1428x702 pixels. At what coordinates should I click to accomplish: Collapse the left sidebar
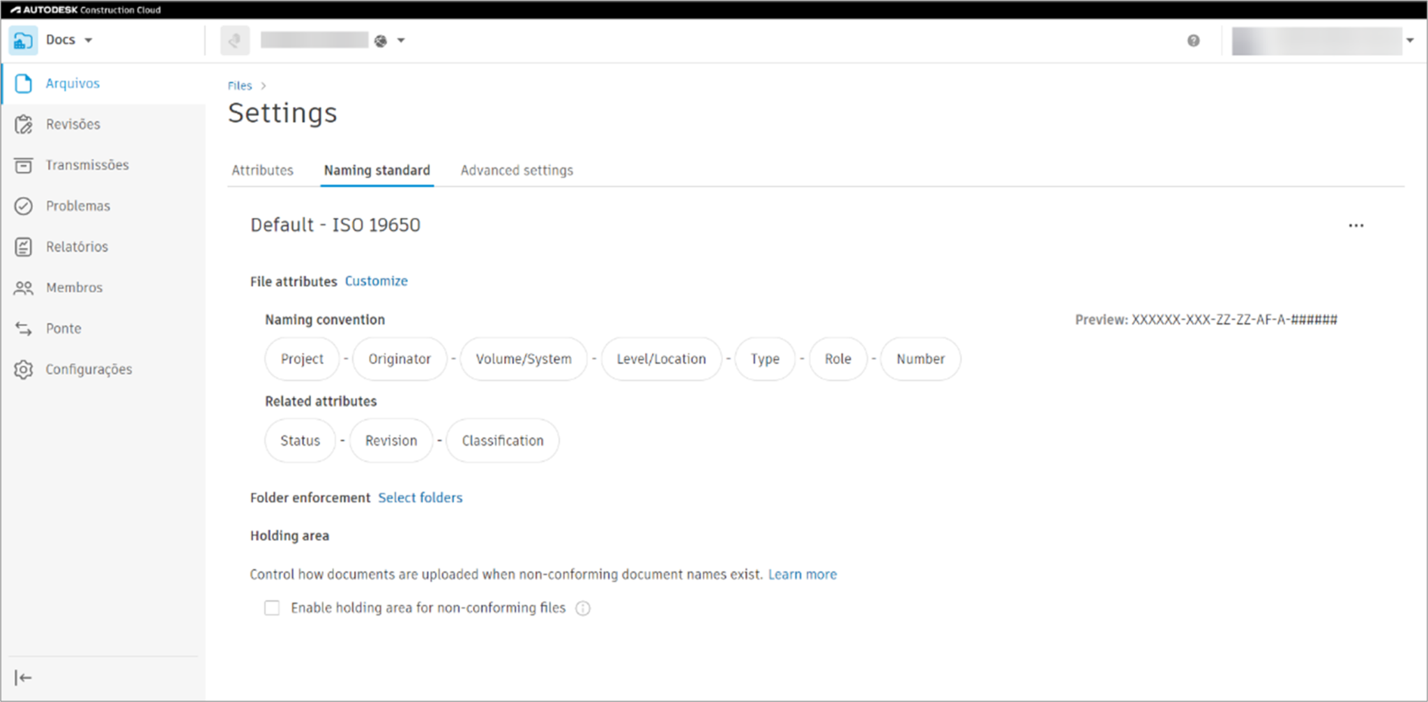click(x=23, y=677)
